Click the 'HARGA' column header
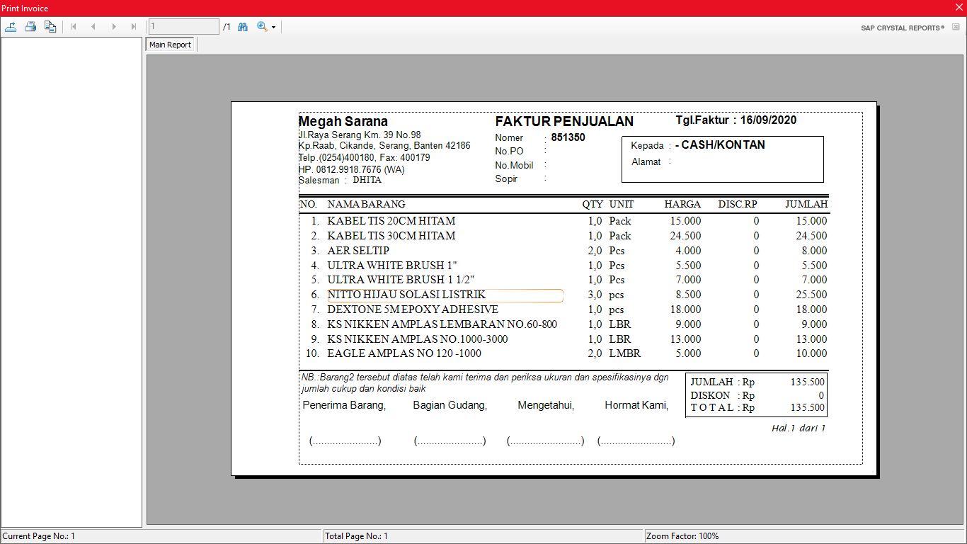The image size is (967, 544). click(x=682, y=204)
